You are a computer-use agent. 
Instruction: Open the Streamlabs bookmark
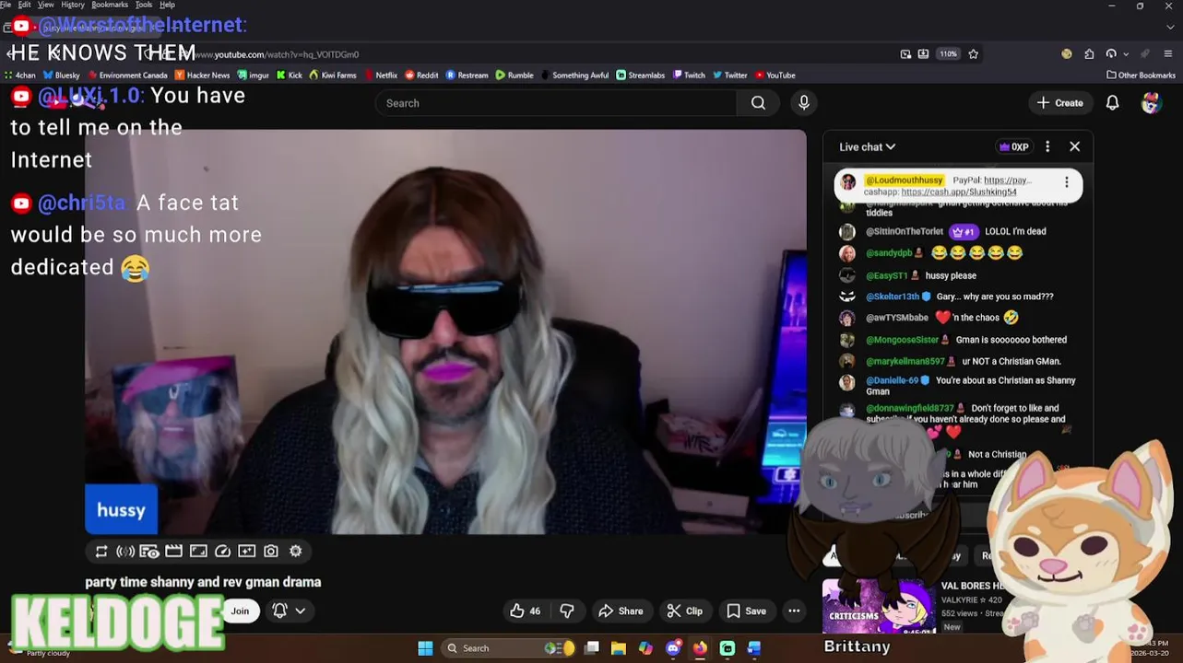[640, 76]
